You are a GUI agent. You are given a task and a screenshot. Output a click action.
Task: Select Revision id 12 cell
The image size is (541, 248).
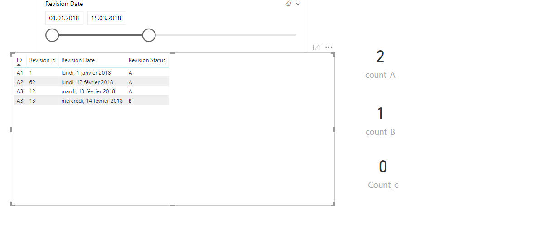coord(33,91)
